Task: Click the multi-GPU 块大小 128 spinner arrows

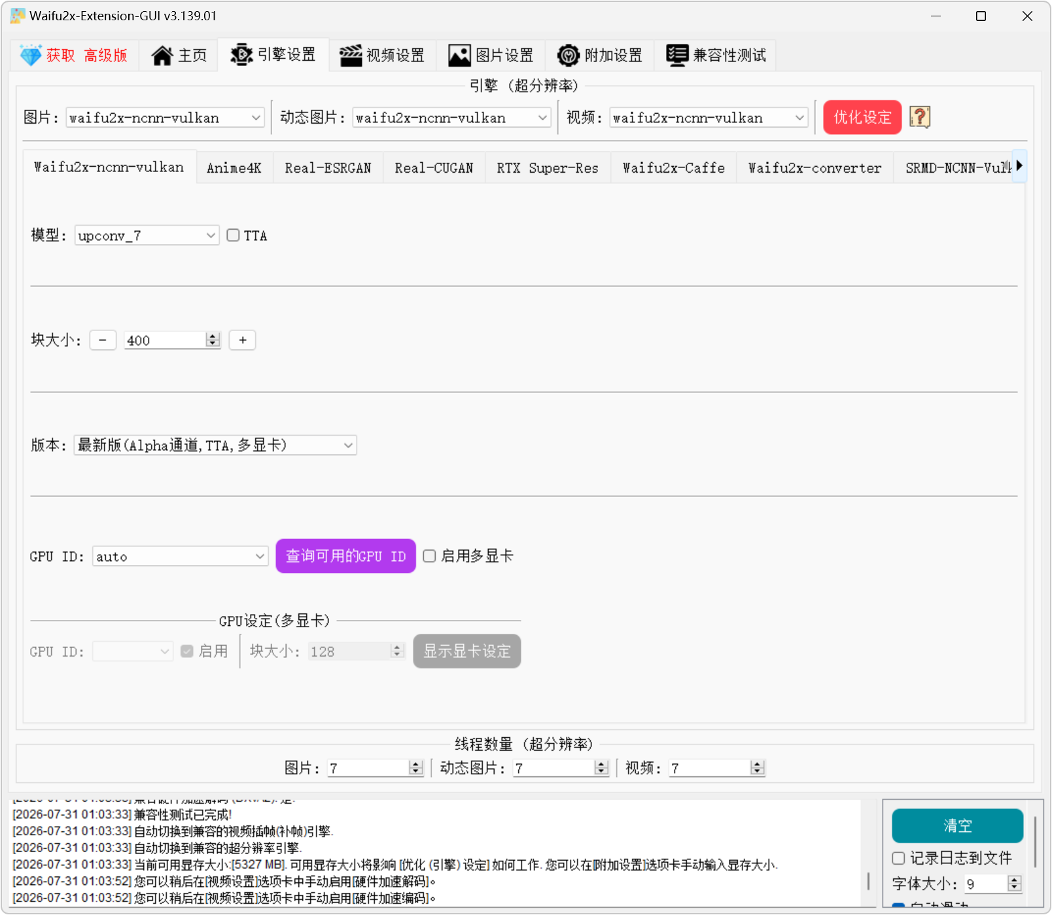Action: (397, 651)
